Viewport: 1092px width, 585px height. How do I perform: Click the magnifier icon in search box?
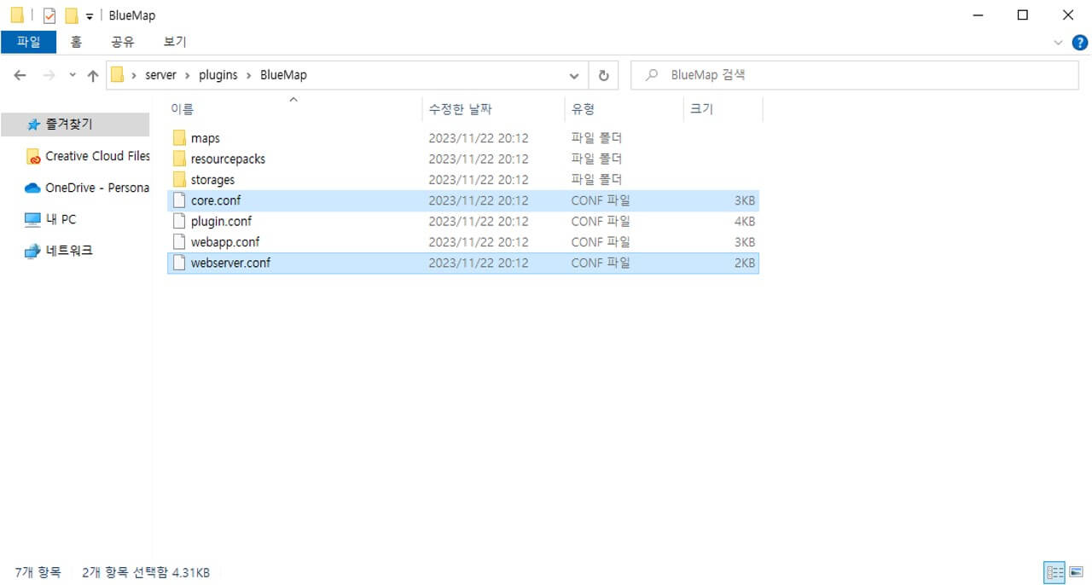pos(653,75)
